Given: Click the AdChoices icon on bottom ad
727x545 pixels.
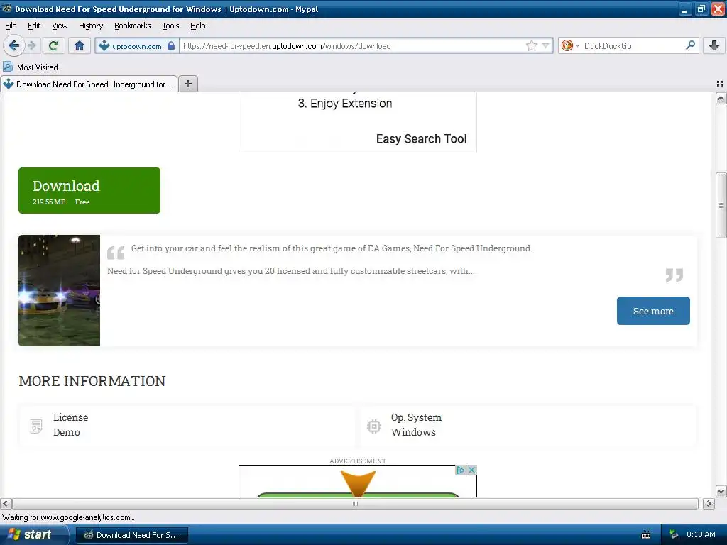Looking at the screenshot, I should (x=460, y=470).
